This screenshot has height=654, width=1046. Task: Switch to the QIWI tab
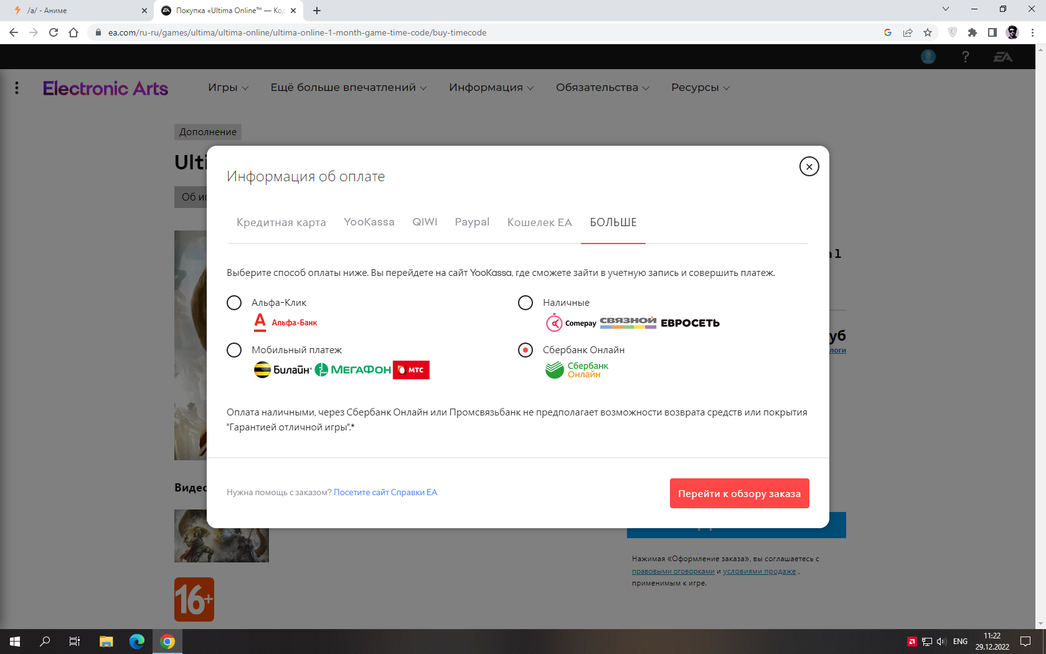click(425, 222)
